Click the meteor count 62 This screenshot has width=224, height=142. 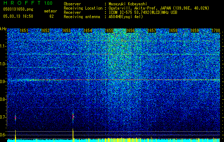coord(52,16)
